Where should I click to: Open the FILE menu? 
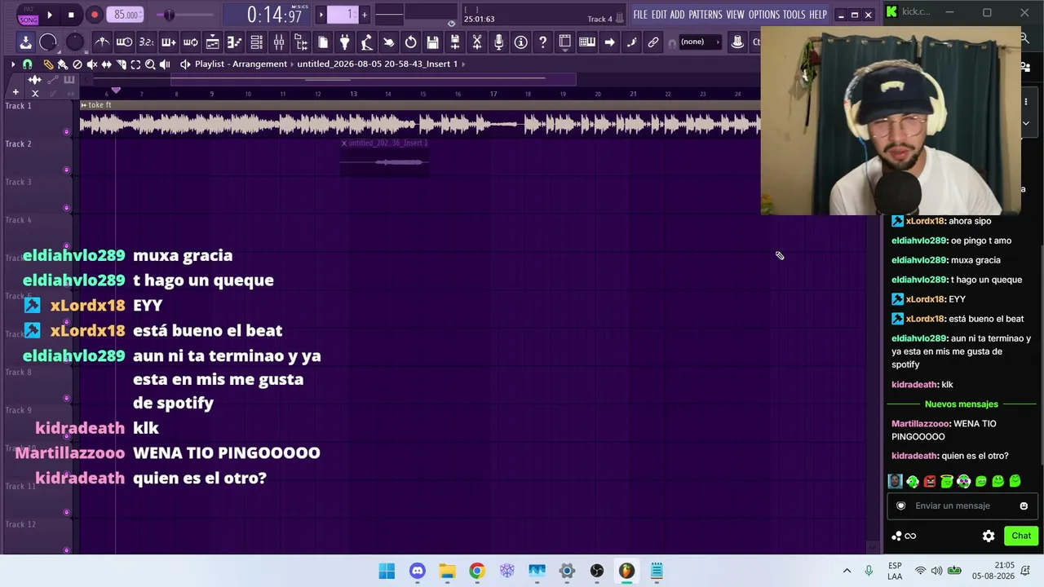tap(640, 15)
